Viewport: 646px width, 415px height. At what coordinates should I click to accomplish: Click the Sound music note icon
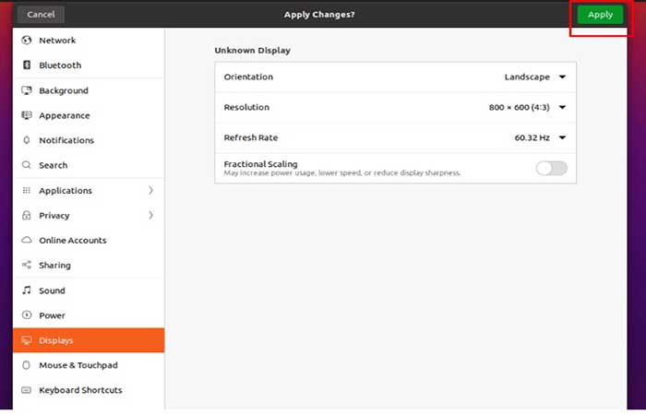click(27, 290)
